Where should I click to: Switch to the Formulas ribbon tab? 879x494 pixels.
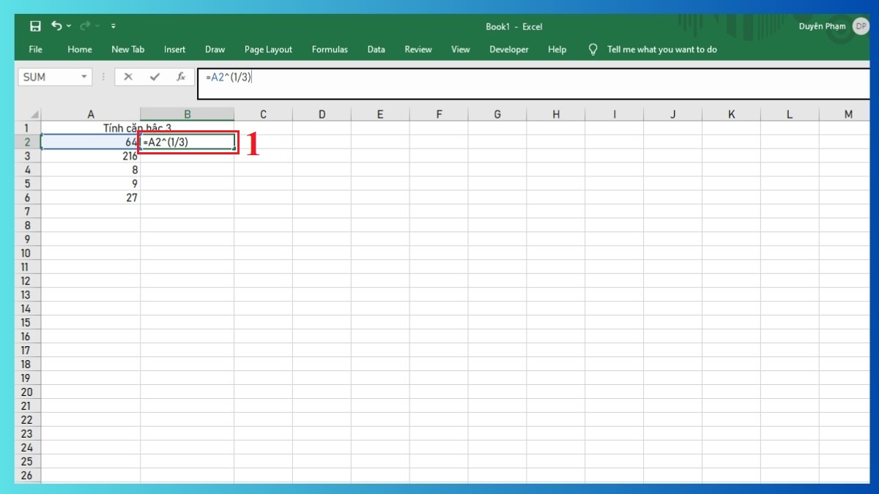tap(330, 50)
